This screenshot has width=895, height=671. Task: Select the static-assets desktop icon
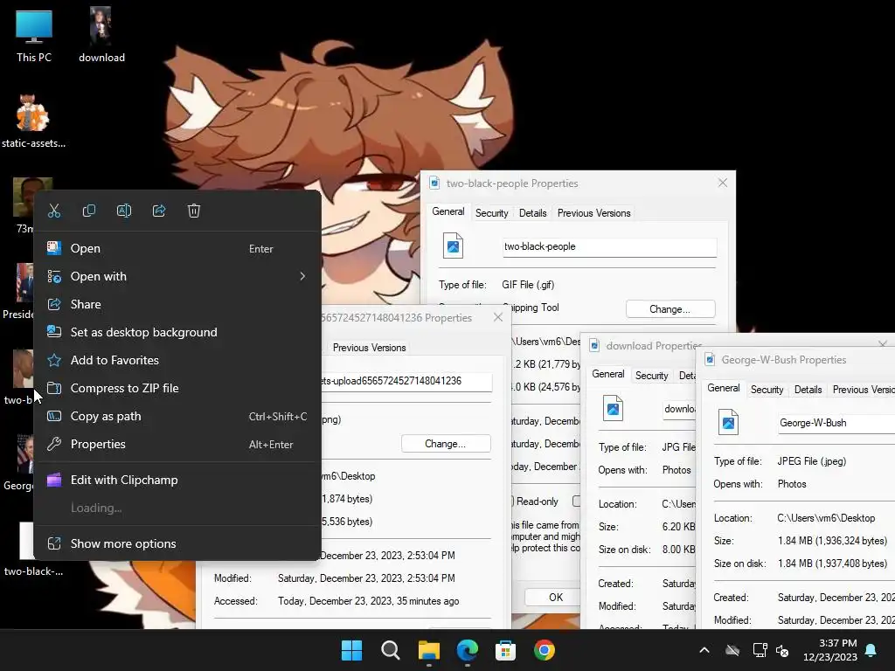tap(33, 121)
